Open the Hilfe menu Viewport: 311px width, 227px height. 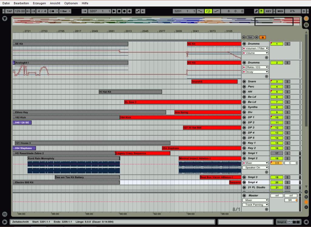point(85,3)
